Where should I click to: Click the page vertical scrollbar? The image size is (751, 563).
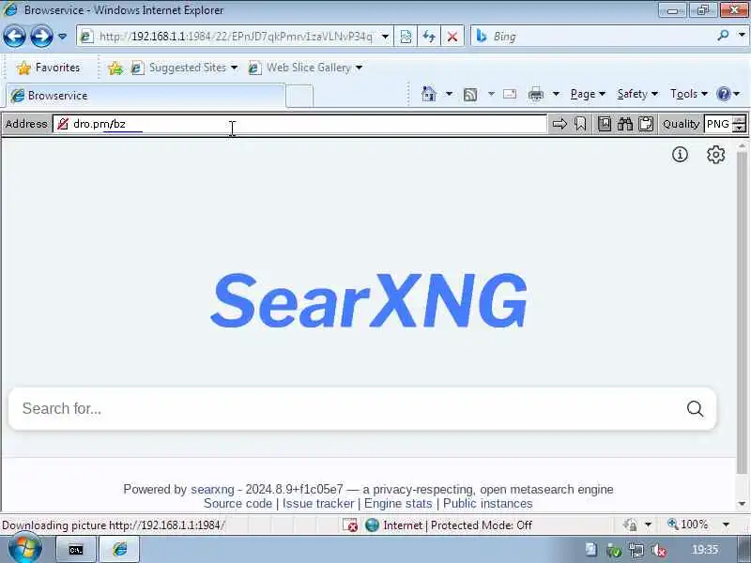742,313
